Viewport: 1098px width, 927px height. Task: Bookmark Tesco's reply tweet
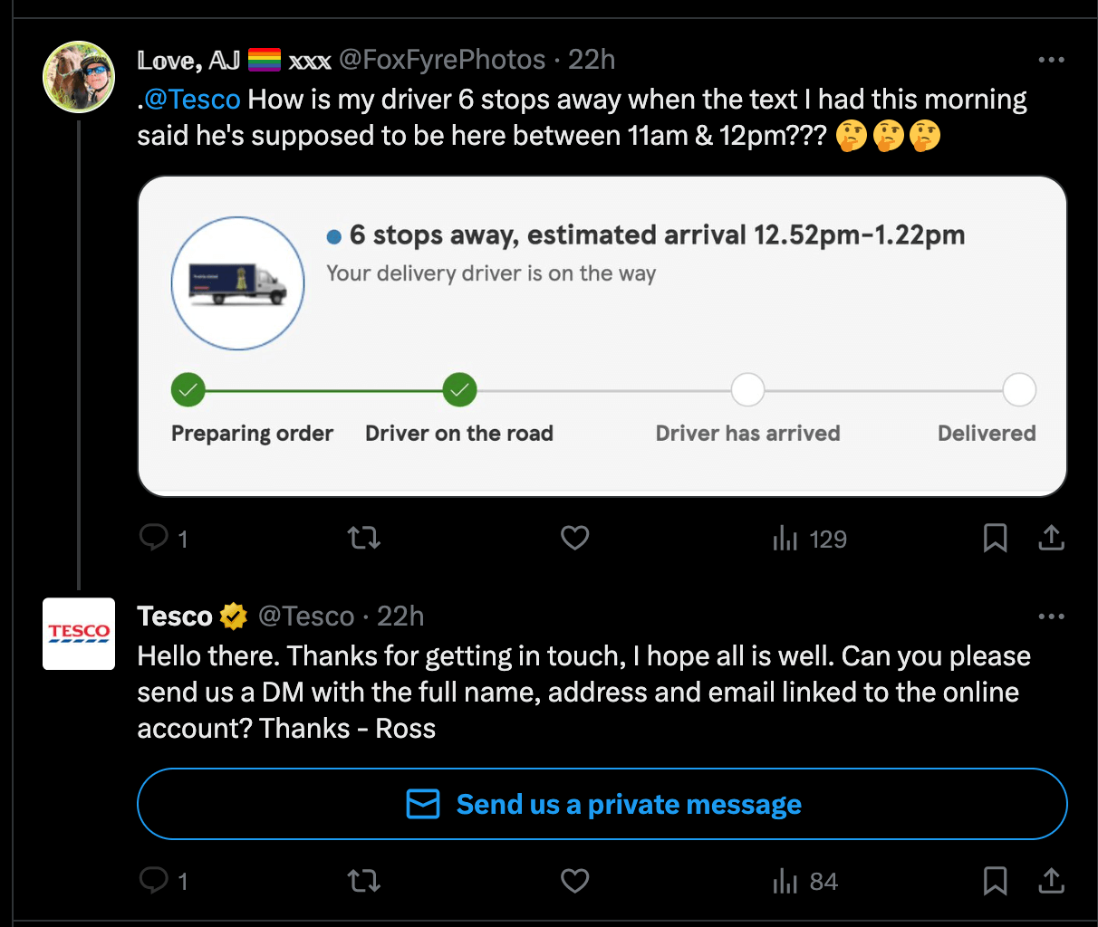click(x=995, y=880)
